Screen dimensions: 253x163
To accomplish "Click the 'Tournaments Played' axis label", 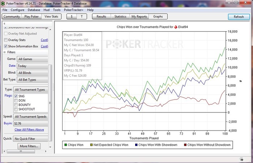I will click(x=144, y=138).
